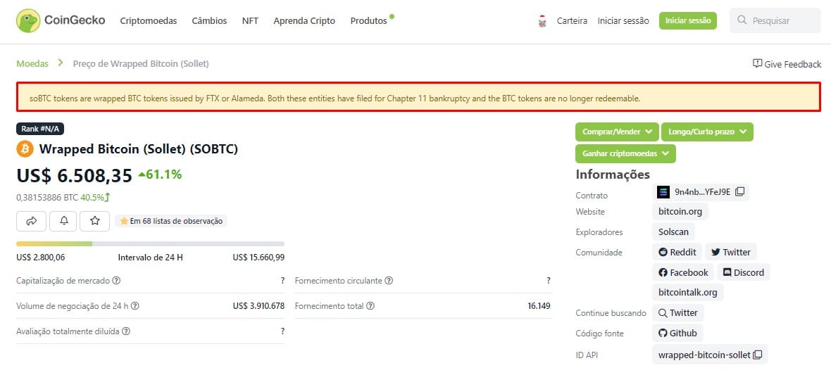Open the Ganhar criptomoedas dropdown
The height and width of the screenshot is (387, 831).
click(x=625, y=153)
